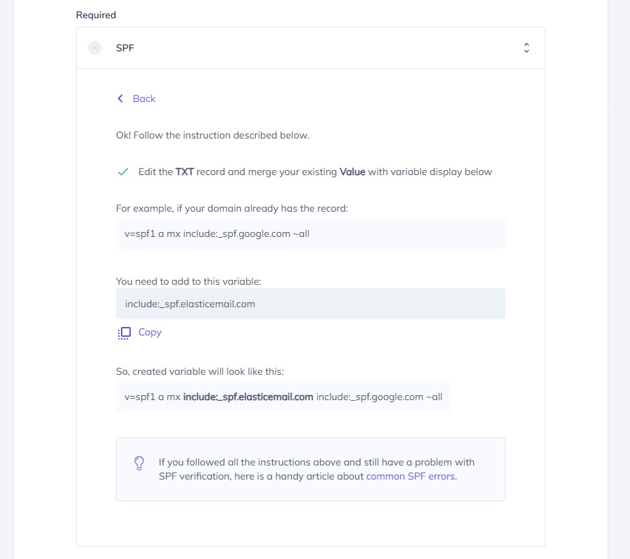Click the bold Value word in the instruction
This screenshot has width=630, height=559.
(x=352, y=172)
